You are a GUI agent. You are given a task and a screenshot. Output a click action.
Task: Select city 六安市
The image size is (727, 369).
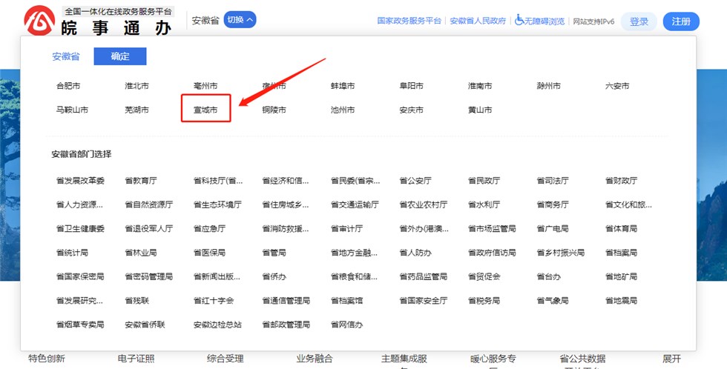click(617, 86)
